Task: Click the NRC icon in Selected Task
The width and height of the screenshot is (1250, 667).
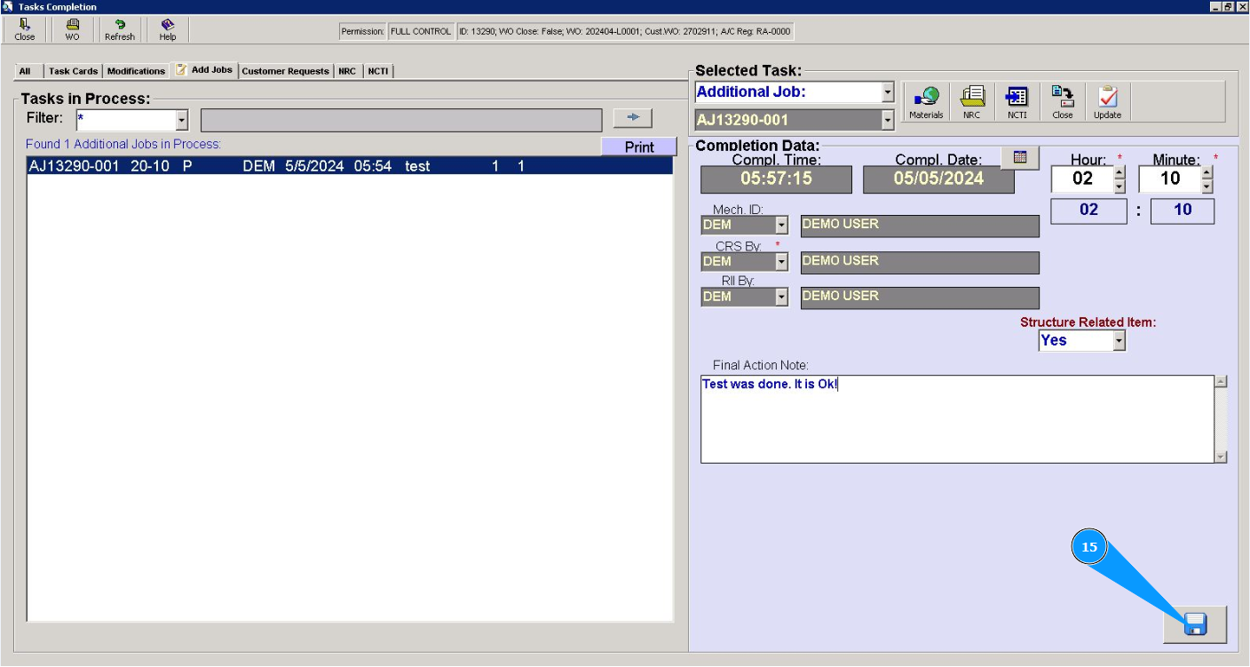Action: coord(972,102)
